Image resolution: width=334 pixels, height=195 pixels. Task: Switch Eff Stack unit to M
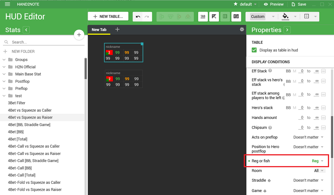tap(294, 71)
